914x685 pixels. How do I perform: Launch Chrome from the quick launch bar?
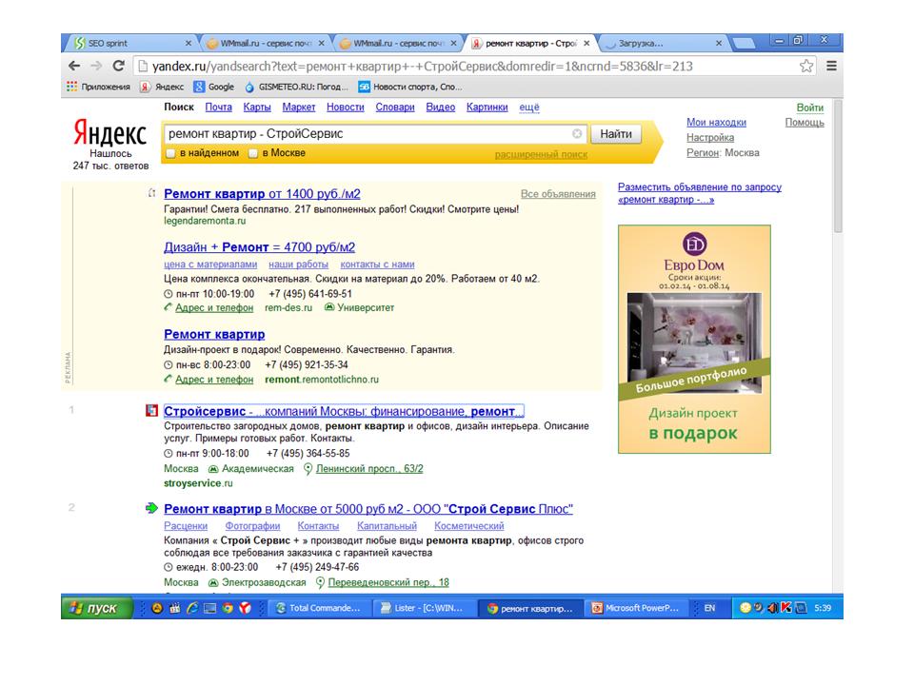pyautogui.click(x=228, y=608)
